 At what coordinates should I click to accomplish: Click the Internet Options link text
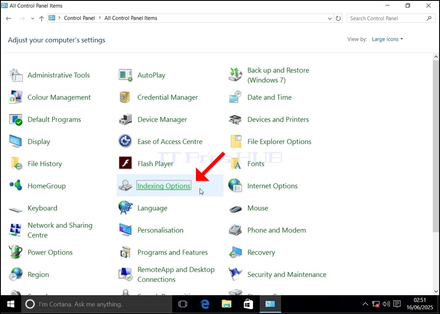(272, 186)
